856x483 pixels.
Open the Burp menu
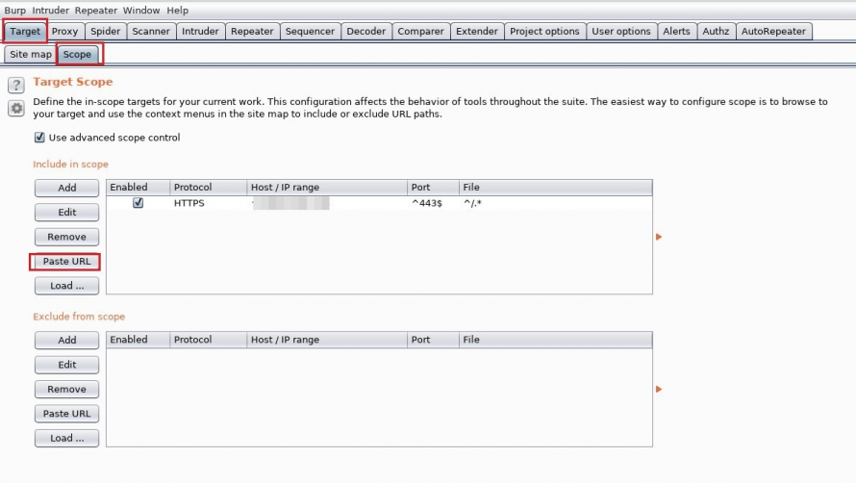14,10
